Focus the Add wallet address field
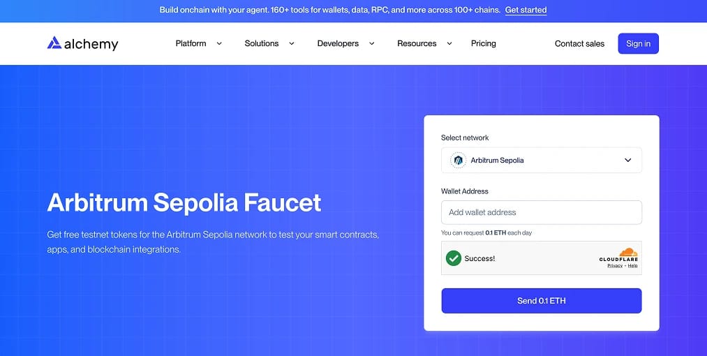 click(541, 212)
